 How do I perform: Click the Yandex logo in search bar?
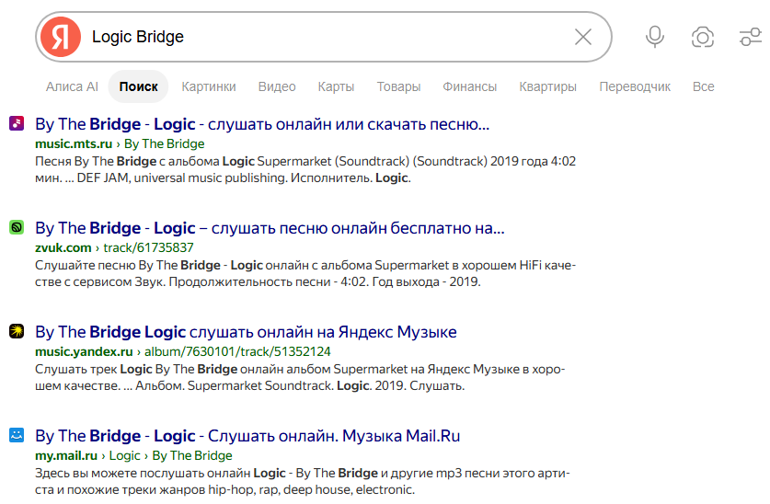[x=61, y=37]
